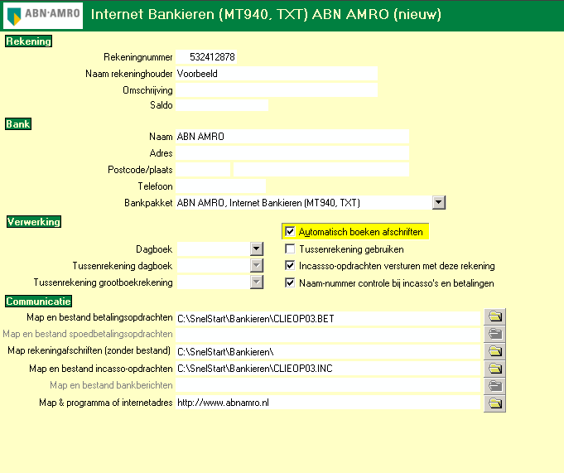Enable Tussenrekening gebruiken checkbox
Screen dimensions: 564x473
click(290, 249)
